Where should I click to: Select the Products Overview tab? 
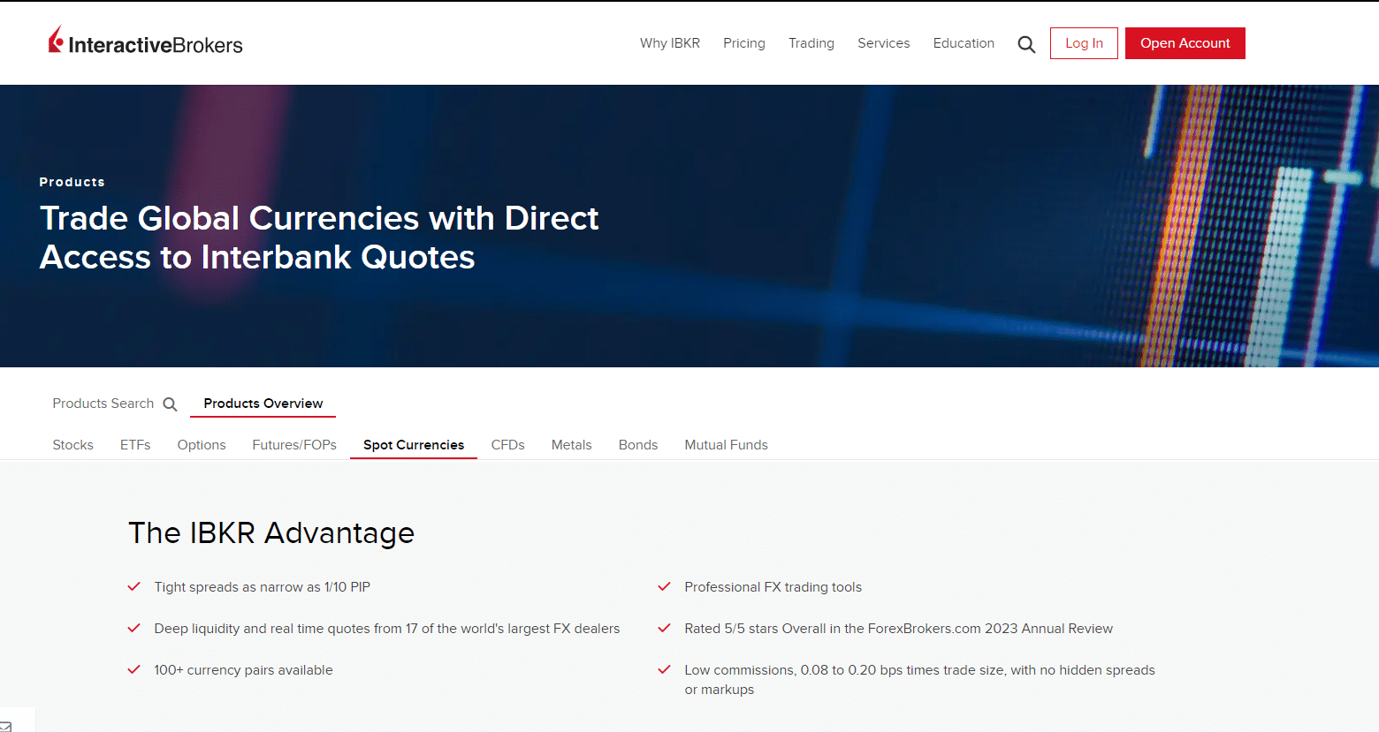(263, 404)
